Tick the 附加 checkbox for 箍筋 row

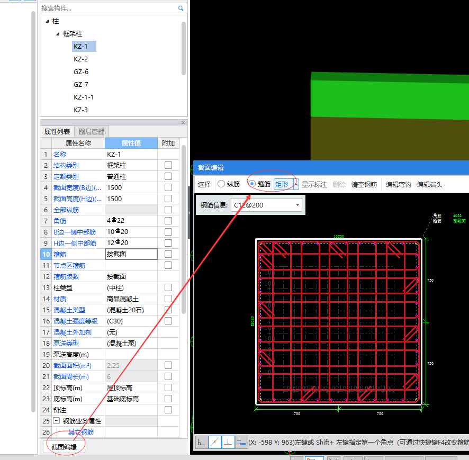(x=168, y=254)
